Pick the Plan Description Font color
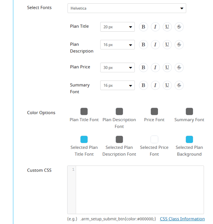The width and height of the screenshot is (213, 224). pos(119,111)
